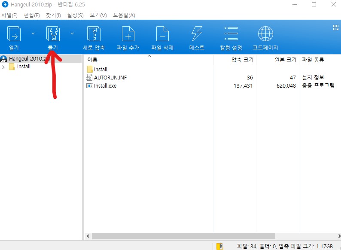341x250 pixels.
Task: Sort by 이름 column header
Action: coord(149,60)
